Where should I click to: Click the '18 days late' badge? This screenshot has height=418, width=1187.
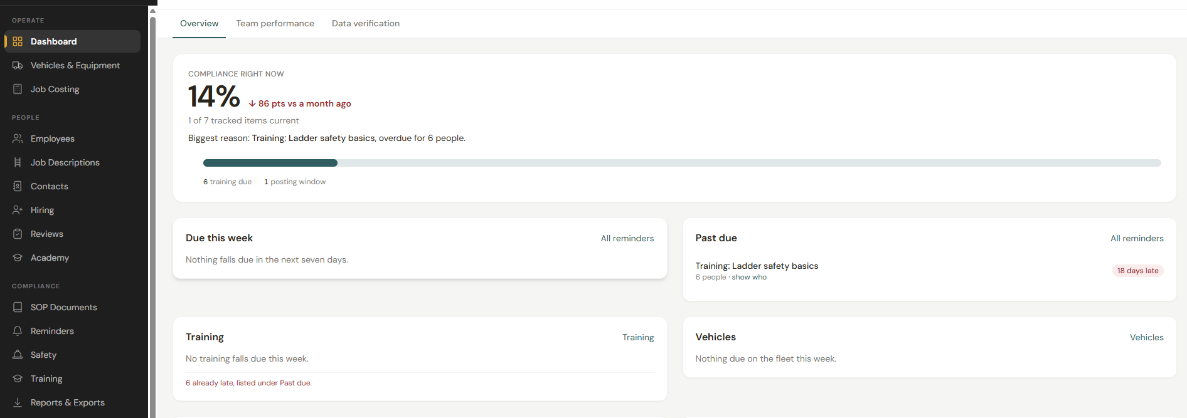pyautogui.click(x=1137, y=271)
